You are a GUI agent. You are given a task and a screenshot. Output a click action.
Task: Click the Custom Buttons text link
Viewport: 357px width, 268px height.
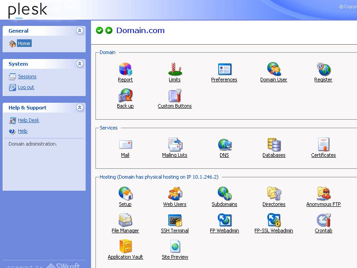coord(174,106)
